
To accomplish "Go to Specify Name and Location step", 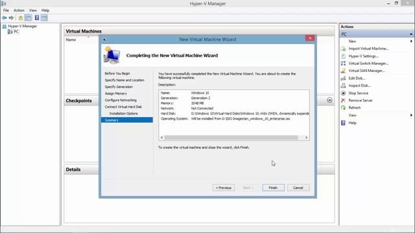I will (124, 80).
